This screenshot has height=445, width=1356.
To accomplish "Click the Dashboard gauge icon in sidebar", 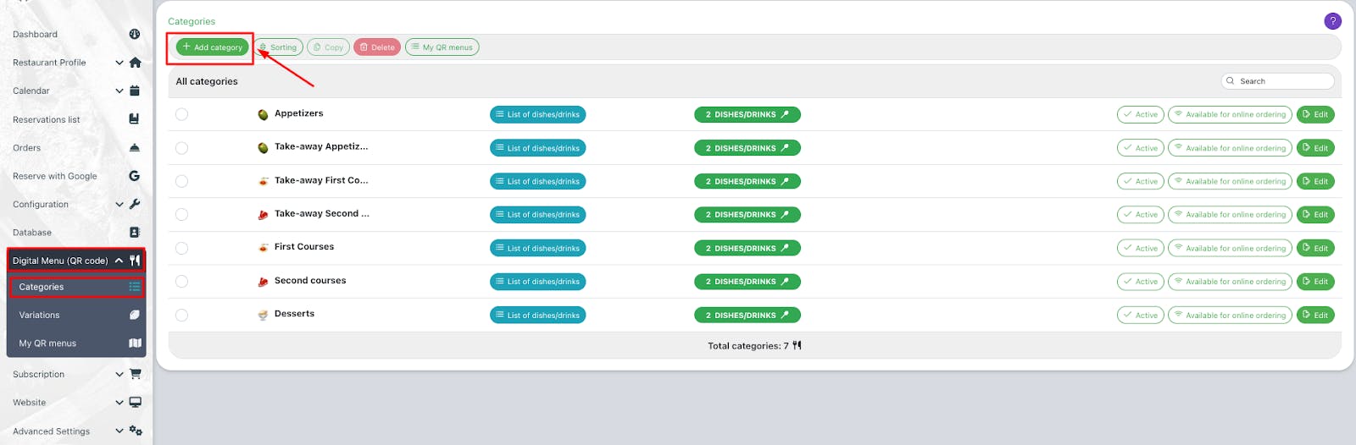I will tap(135, 34).
